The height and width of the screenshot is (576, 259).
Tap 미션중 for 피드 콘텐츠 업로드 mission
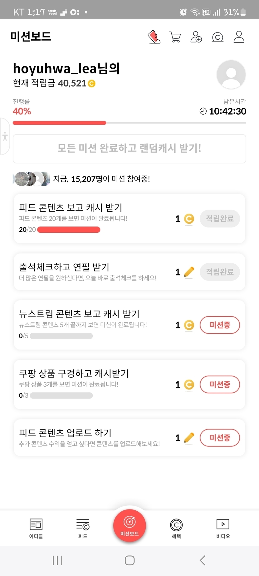(x=220, y=438)
